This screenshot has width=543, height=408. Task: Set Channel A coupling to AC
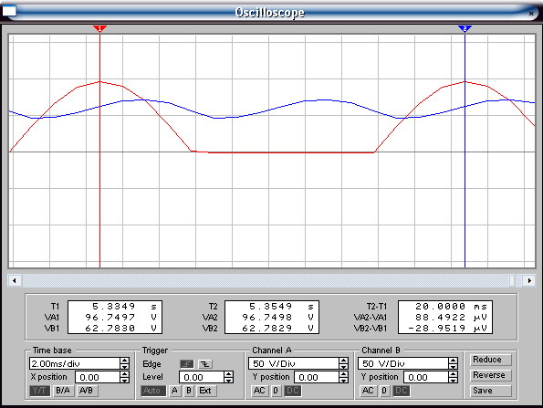point(259,391)
